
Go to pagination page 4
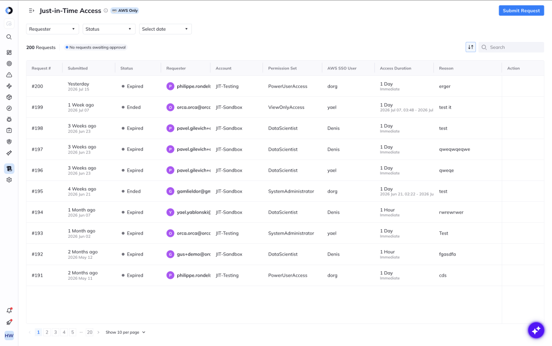tap(64, 333)
